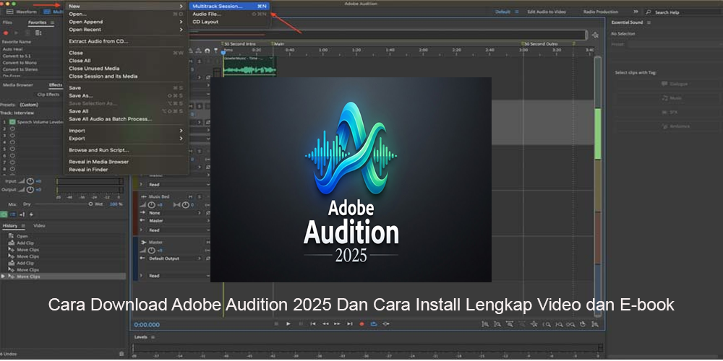Choose Reveal in Finder
The image size is (723, 361).
coord(126,170)
